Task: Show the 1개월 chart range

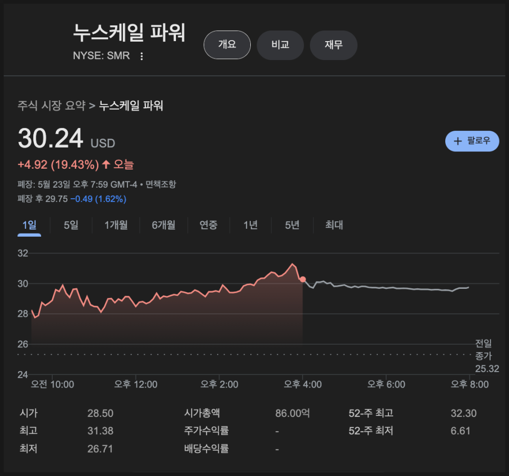Action: click(x=116, y=225)
